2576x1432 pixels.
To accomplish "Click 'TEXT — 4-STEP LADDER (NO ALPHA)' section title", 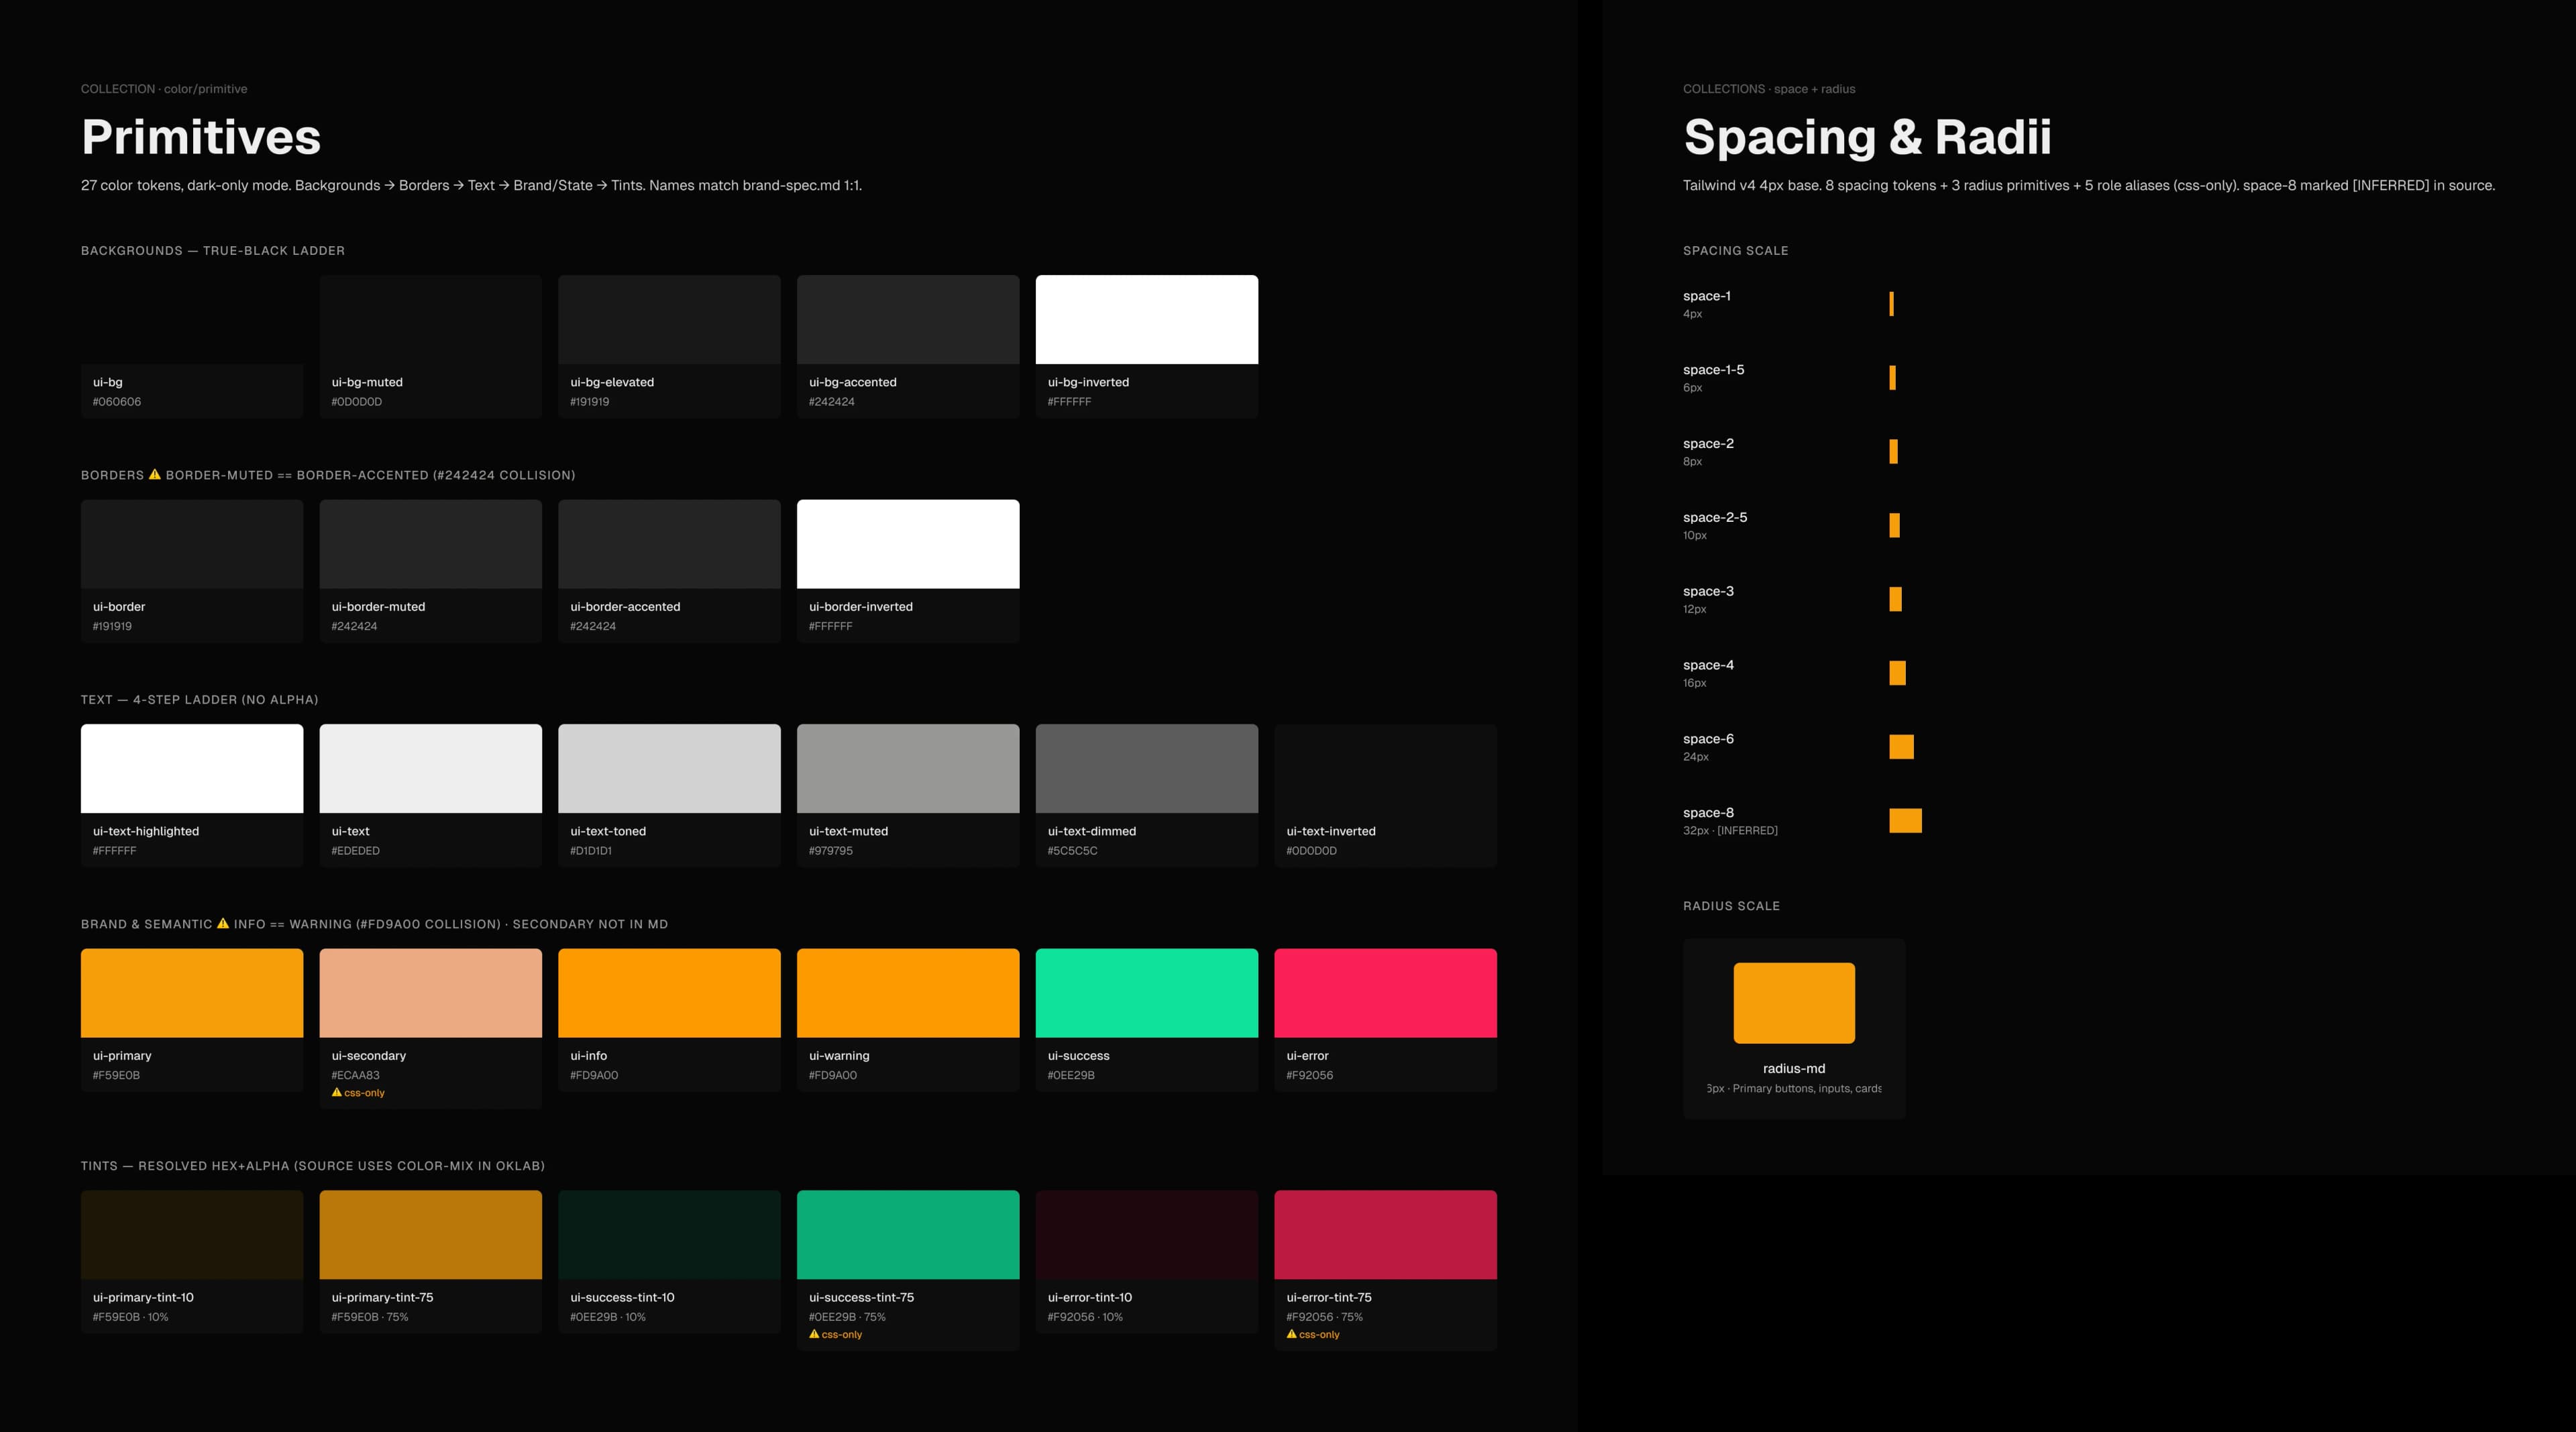I will (x=200, y=700).
